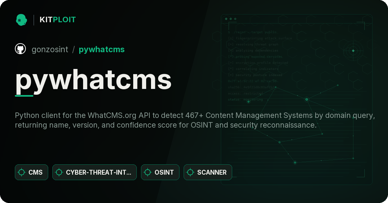Select the SCANNER tag chip

[208, 172]
